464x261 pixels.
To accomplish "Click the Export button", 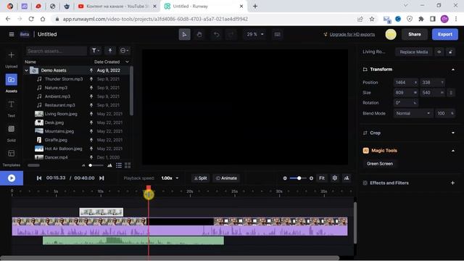I will tap(444, 34).
